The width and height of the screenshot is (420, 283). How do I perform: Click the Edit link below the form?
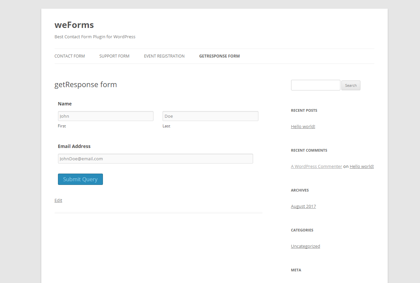58,200
